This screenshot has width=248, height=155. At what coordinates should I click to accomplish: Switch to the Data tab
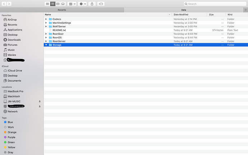click(x=184, y=10)
